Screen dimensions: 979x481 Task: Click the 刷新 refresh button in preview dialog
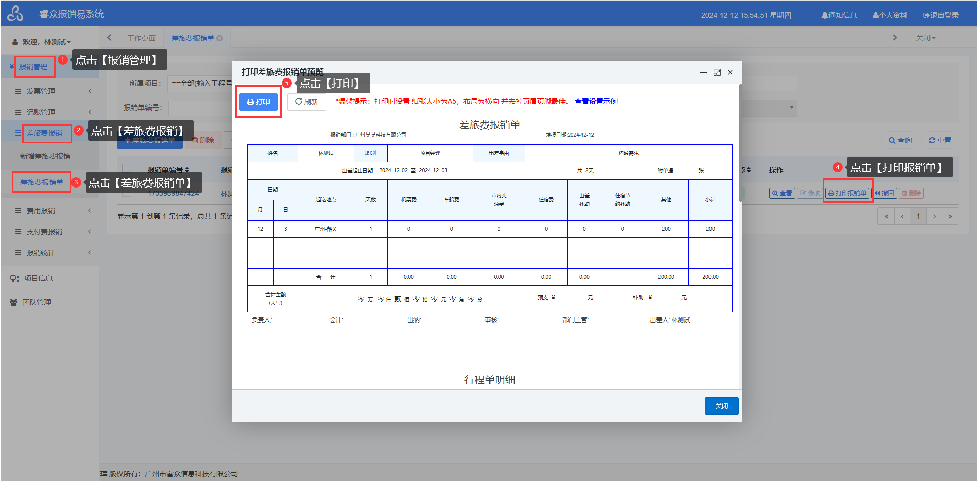[x=306, y=102]
